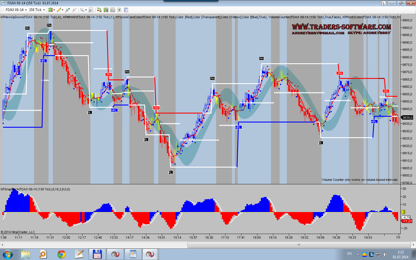
Task: Open the Indicators dialog icon
Action: [106, 10]
